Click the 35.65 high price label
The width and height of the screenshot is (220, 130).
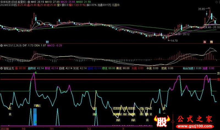click(x=202, y=9)
